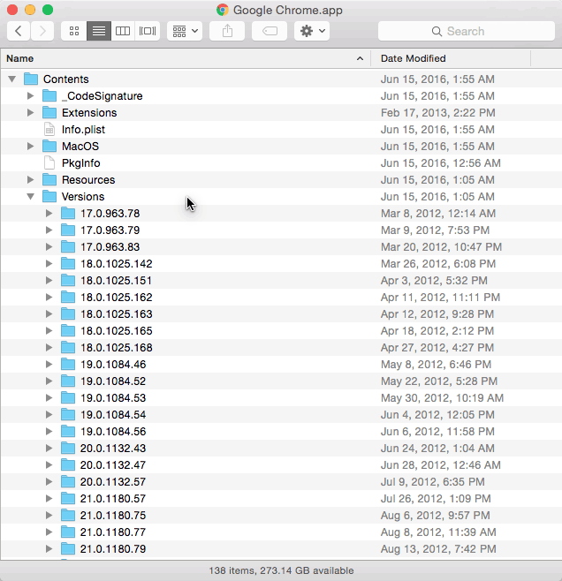This screenshot has height=581, width=562.
Task: Select the MacOS folder icon
Action: point(49,146)
